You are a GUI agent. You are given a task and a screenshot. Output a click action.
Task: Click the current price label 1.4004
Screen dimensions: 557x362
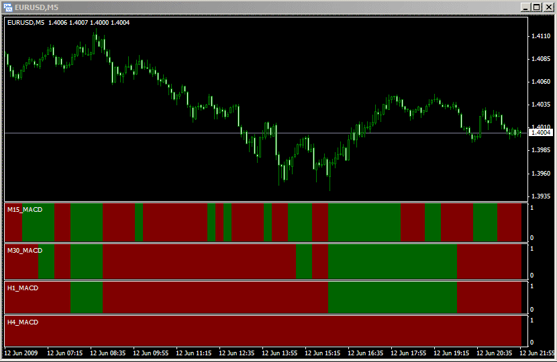pyautogui.click(x=541, y=133)
